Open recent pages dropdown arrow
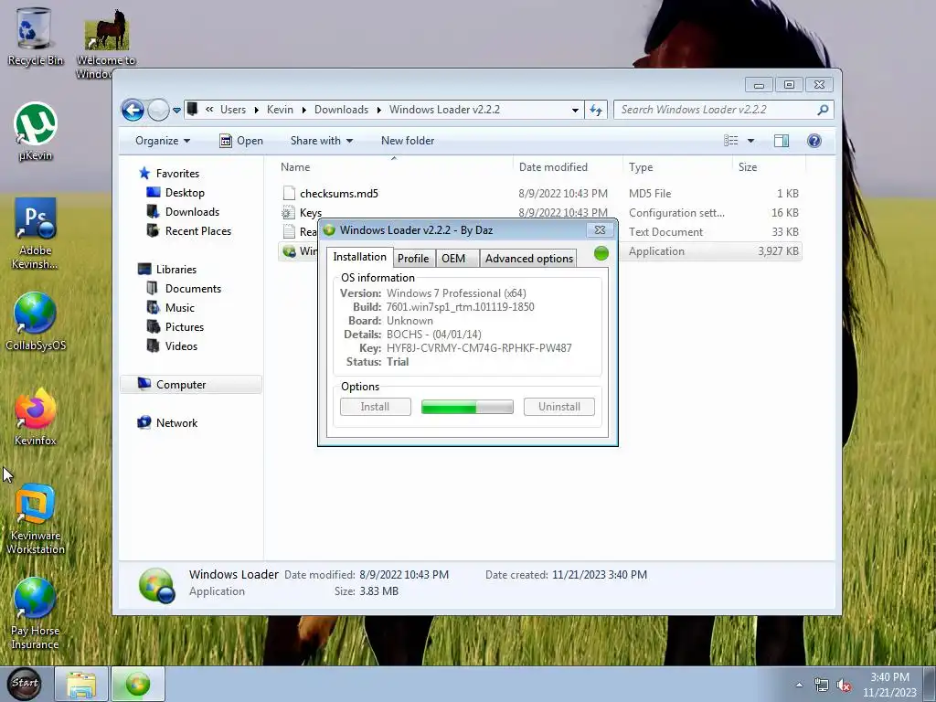 176,111
